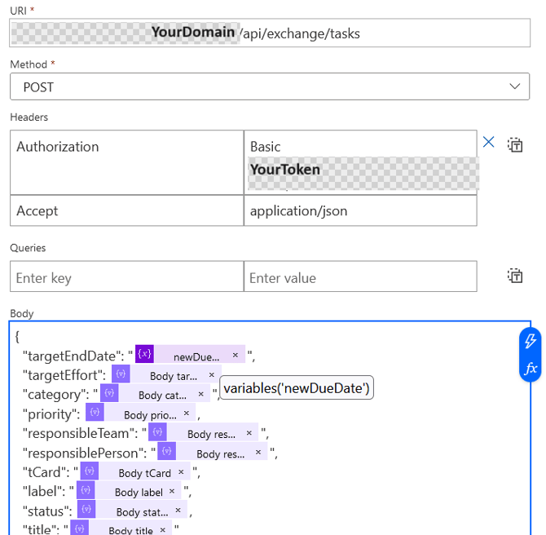Screen dimensions: 546x535
Task: Open the fx expression editor
Action: point(531,369)
